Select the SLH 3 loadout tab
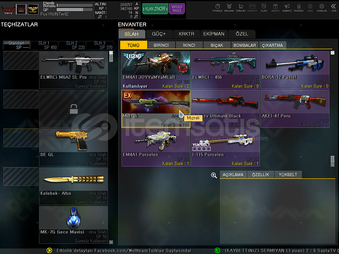The width and height of the screenshot is (339, 254). tap(100, 45)
